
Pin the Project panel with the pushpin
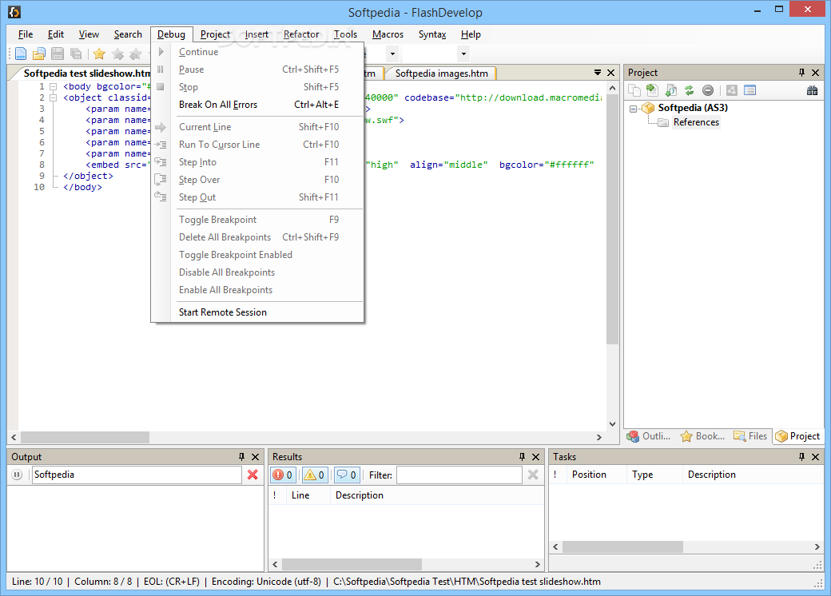click(801, 73)
